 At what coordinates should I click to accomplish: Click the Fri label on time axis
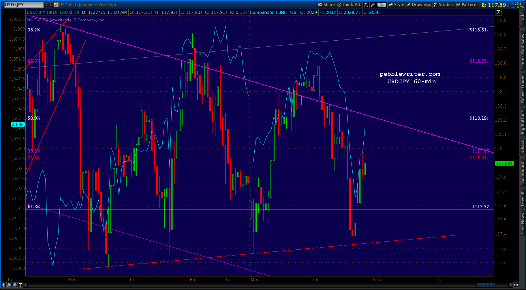tap(192, 280)
